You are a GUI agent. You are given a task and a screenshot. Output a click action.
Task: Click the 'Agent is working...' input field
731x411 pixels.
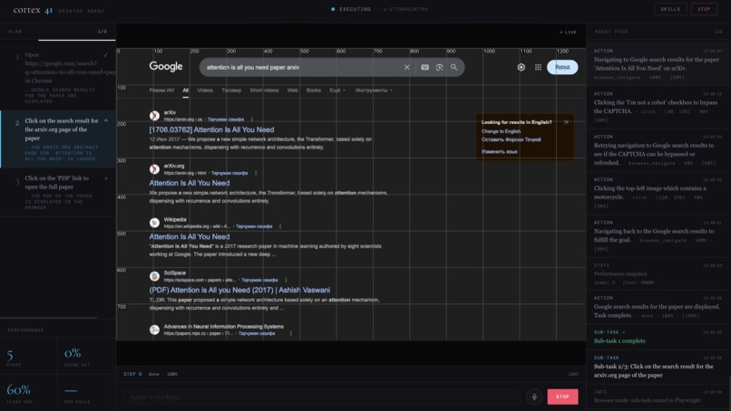[322, 397]
